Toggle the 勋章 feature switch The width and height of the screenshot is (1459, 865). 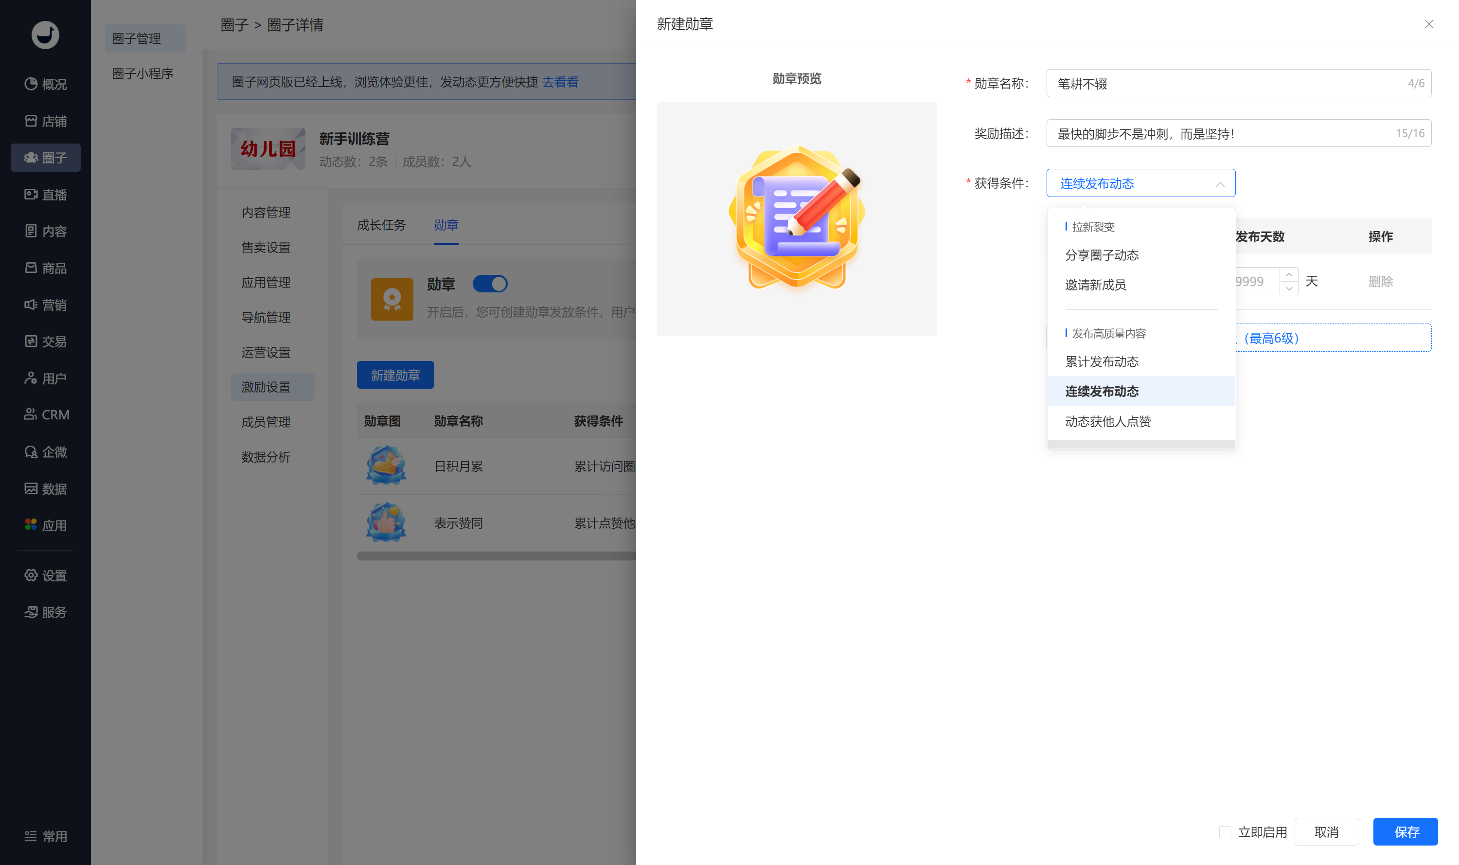click(x=489, y=284)
